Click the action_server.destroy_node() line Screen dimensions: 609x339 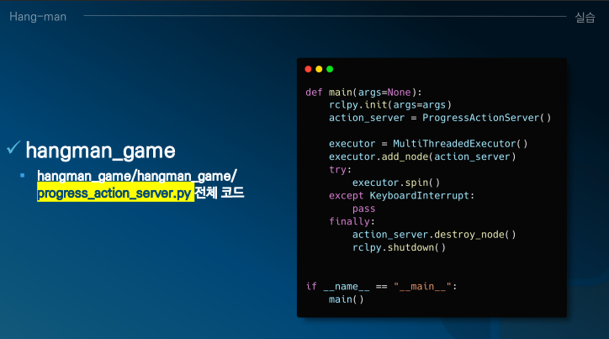(434, 235)
